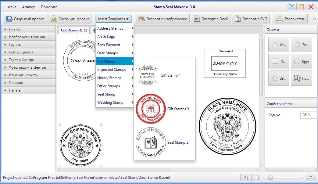Open Date Stamps submenu

(x=115, y=53)
